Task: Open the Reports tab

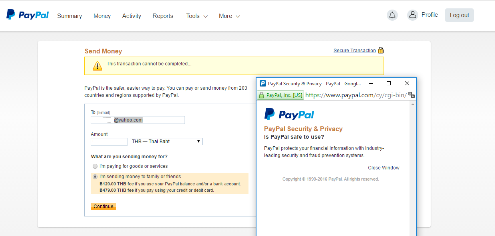Action: (163, 16)
